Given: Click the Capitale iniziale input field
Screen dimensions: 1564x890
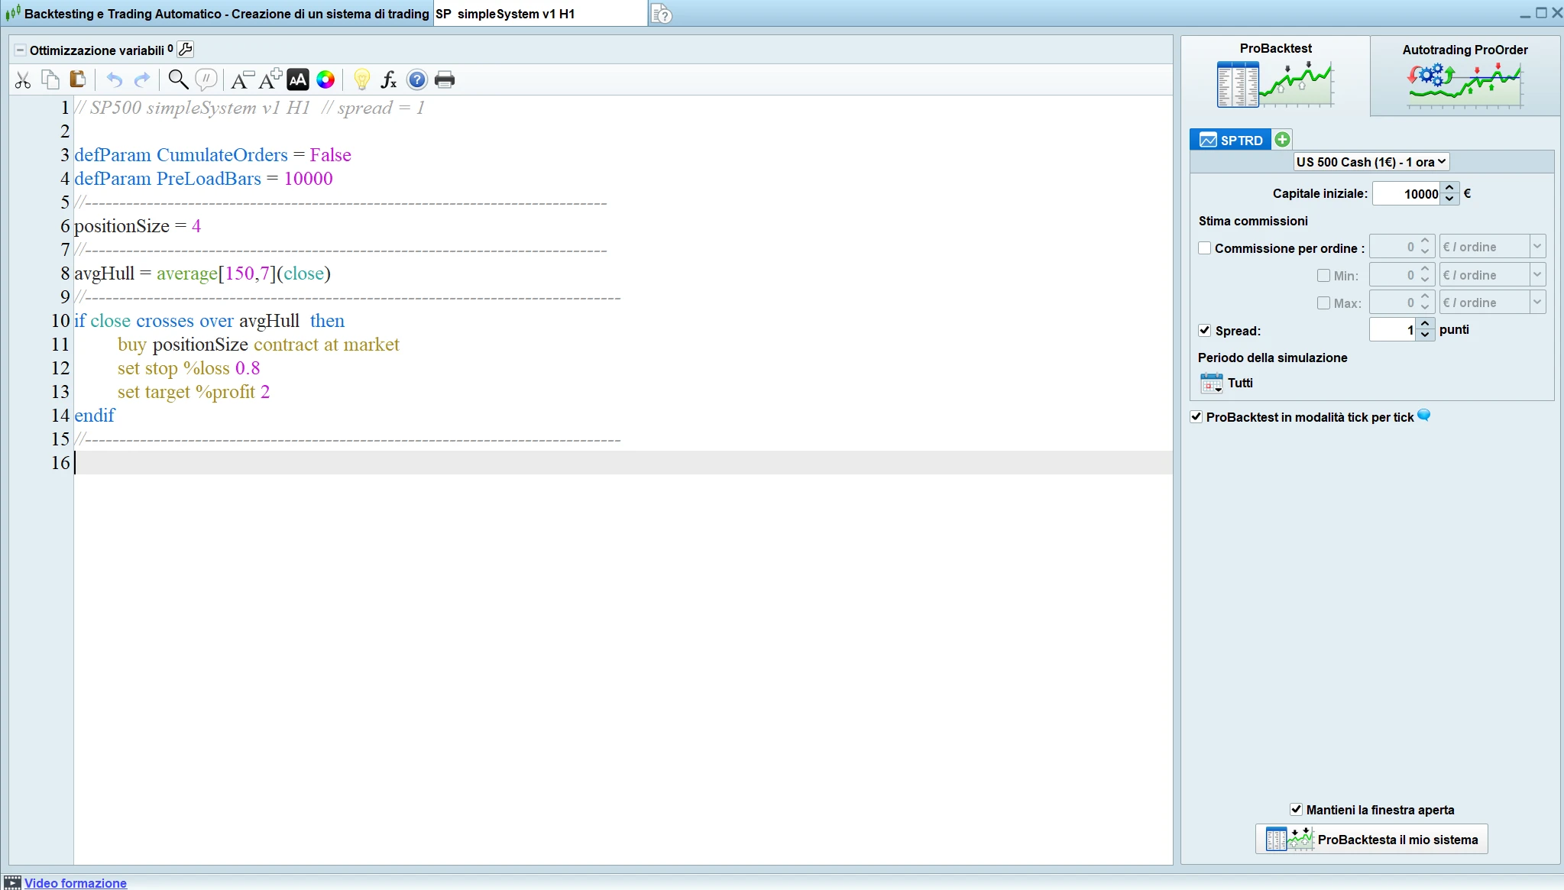Looking at the screenshot, I should coord(1407,194).
